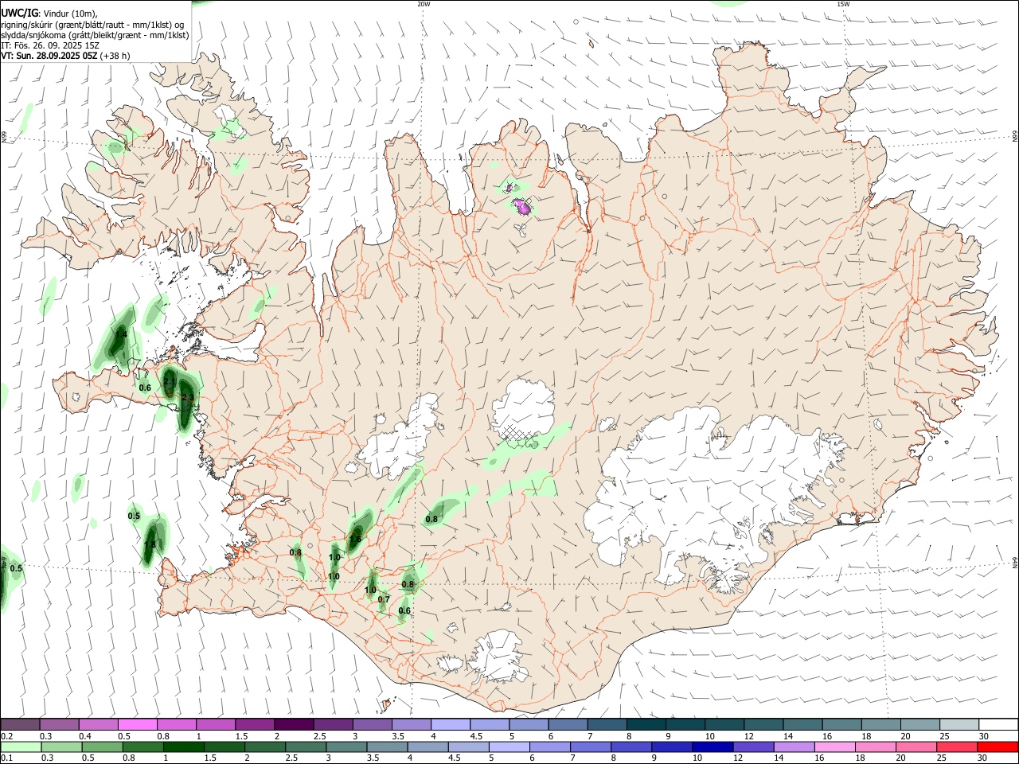Click the white Mýrdalsjökull glacier near south coast

(499, 657)
